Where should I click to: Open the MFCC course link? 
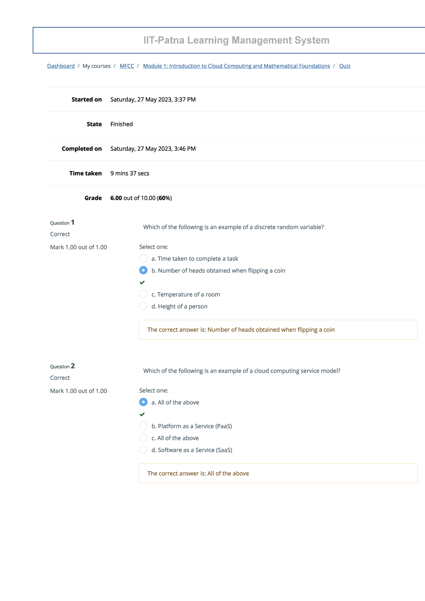tap(127, 66)
